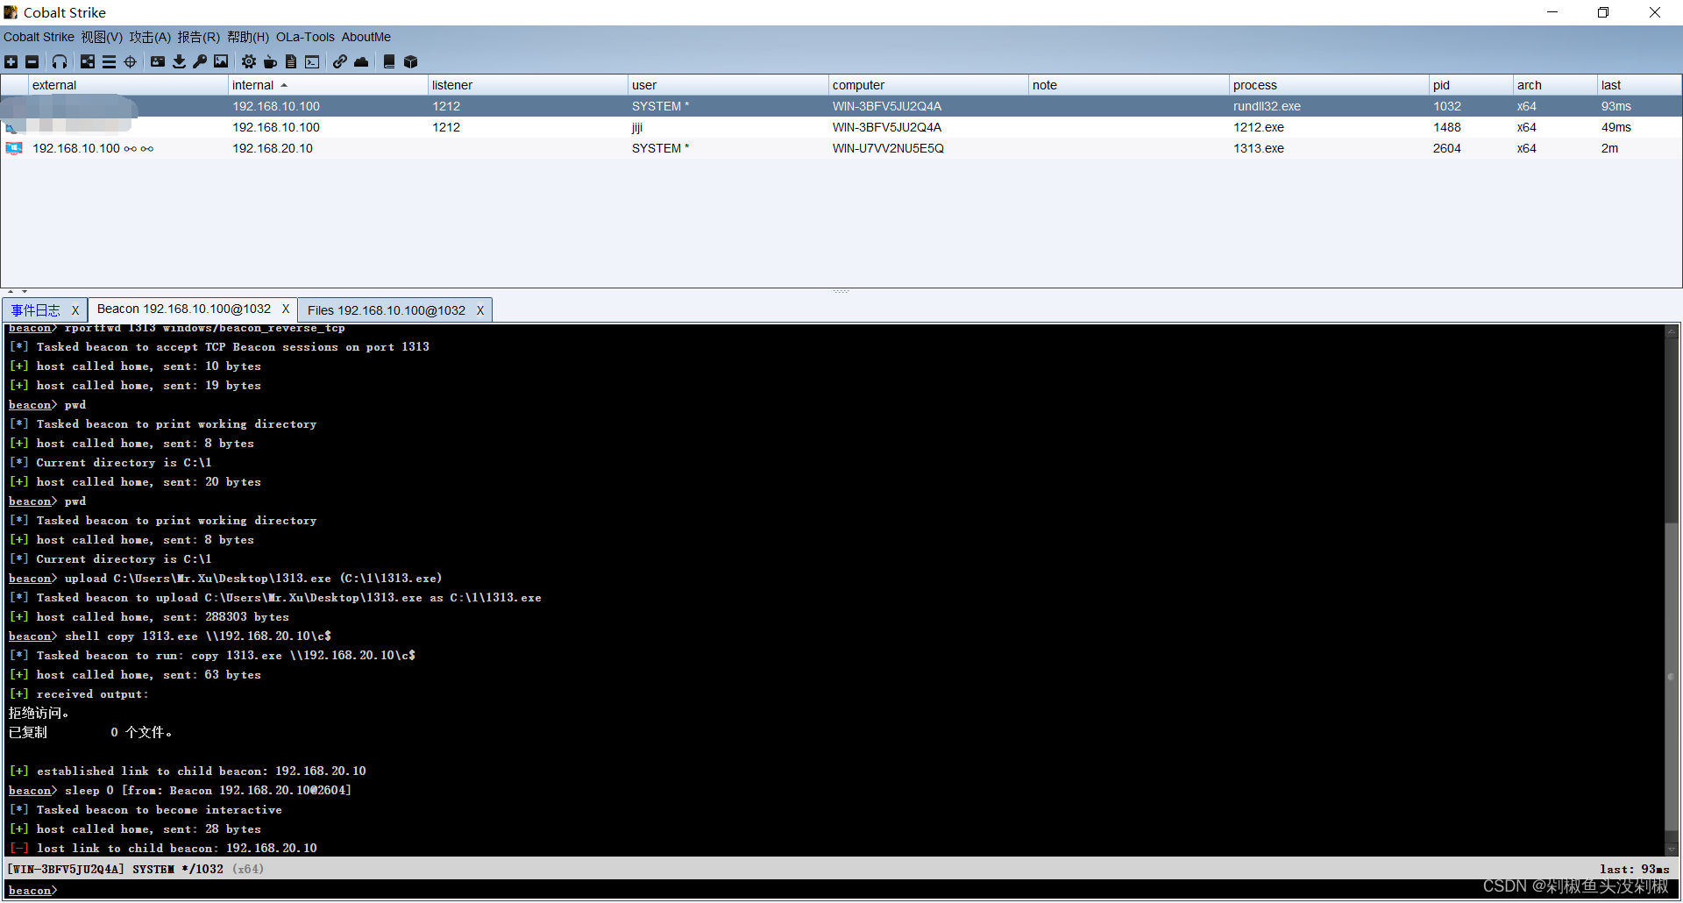Sort sessions by arch column header

(1555, 85)
